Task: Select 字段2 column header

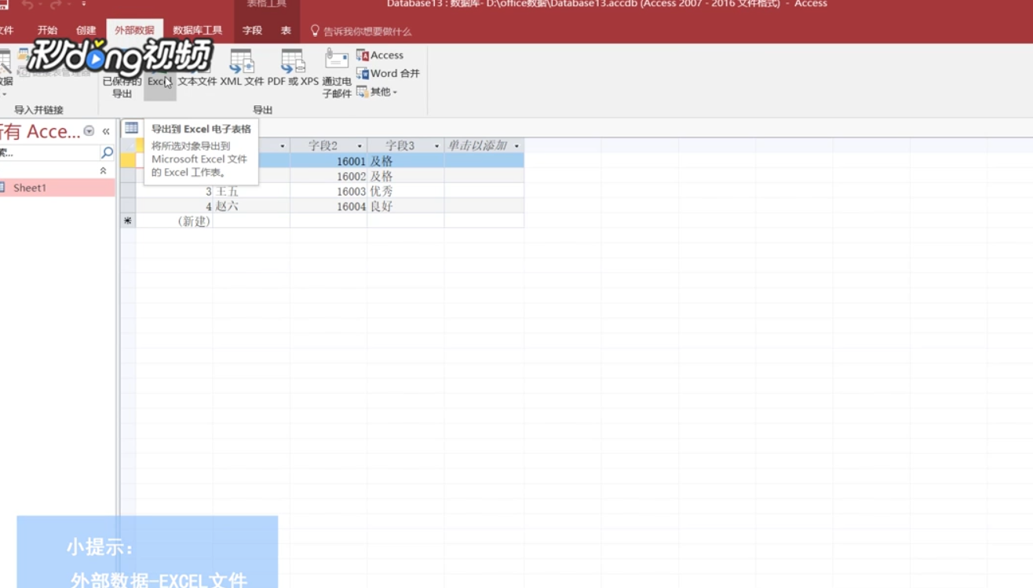Action: [328, 146]
